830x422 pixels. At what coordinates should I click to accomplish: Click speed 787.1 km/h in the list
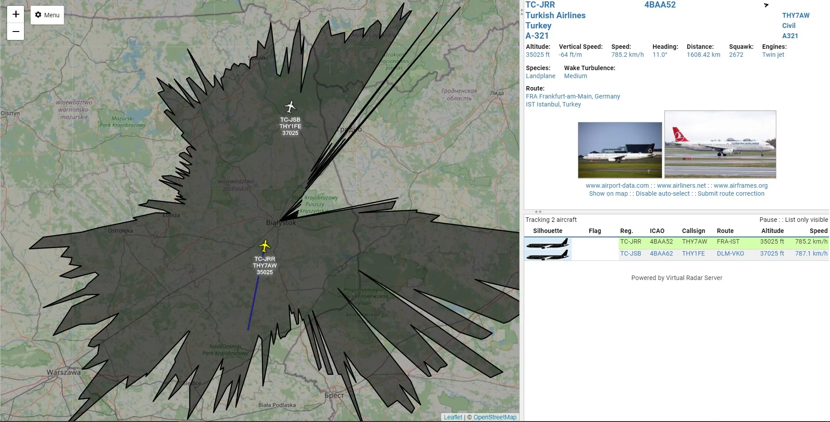811,254
